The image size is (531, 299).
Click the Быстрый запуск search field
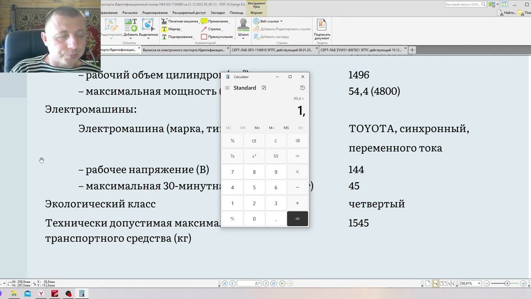pos(465,5)
